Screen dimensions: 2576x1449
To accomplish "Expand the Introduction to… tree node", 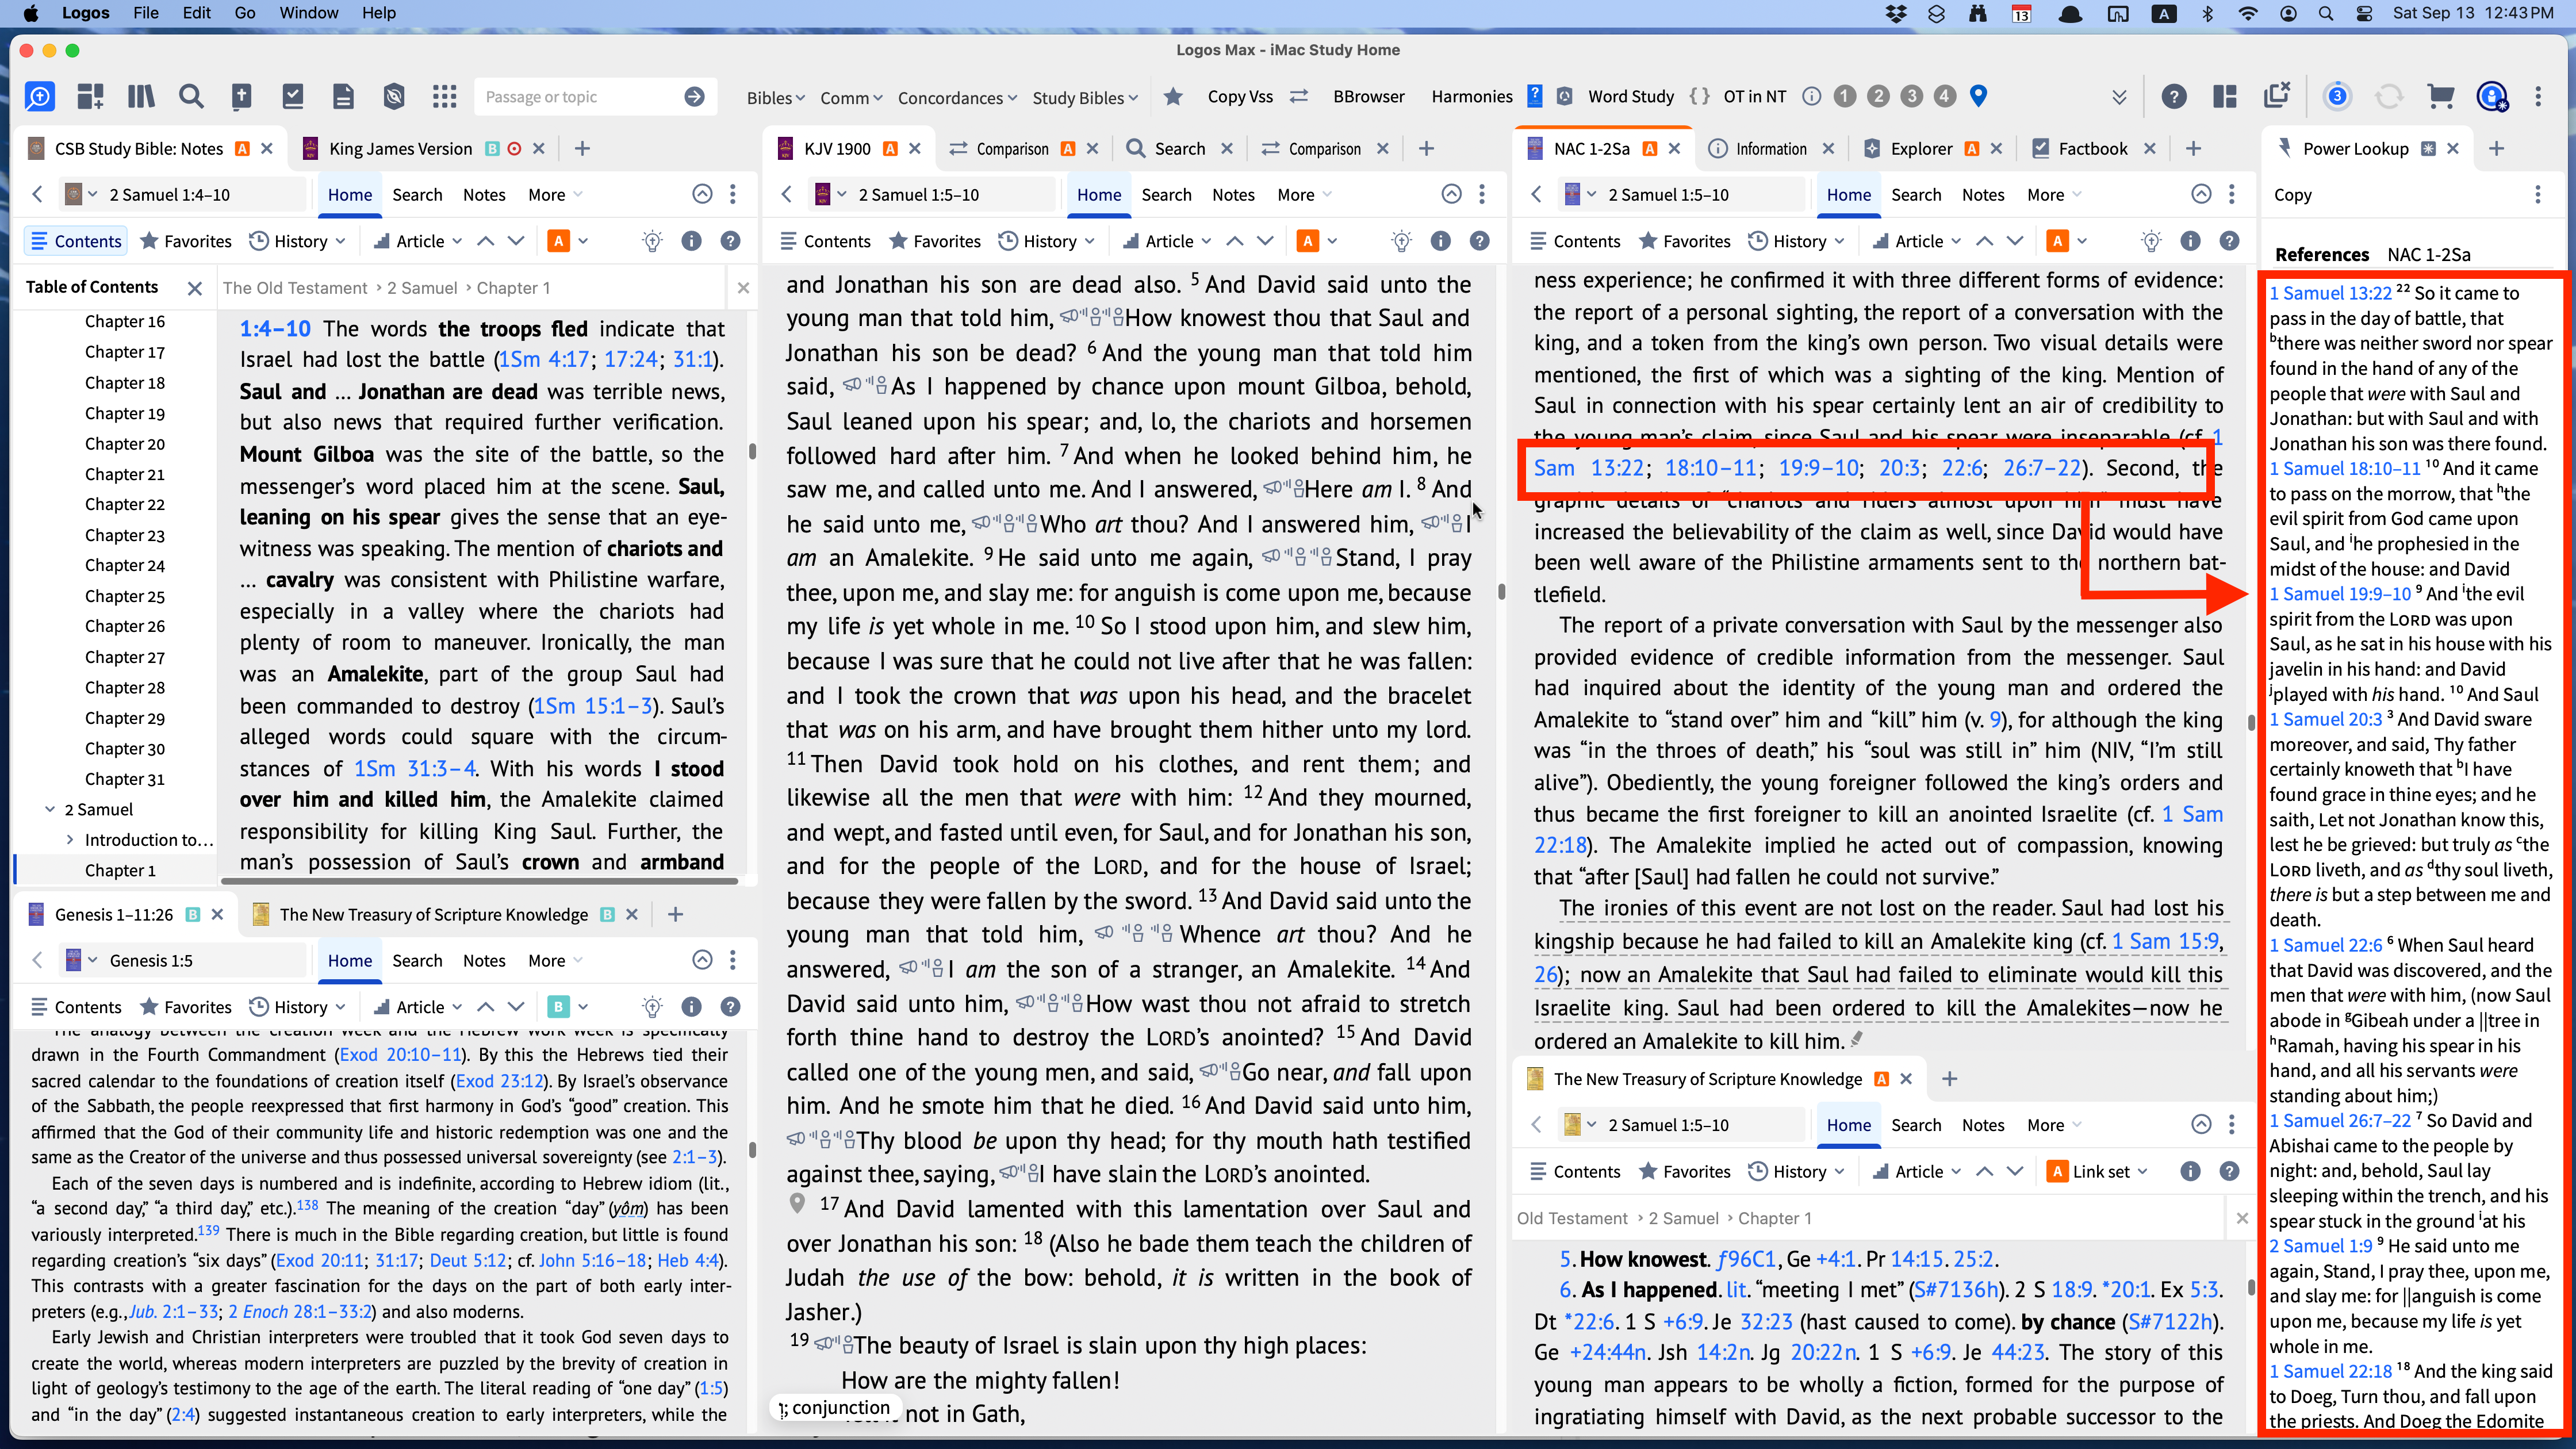I will pos(69,840).
